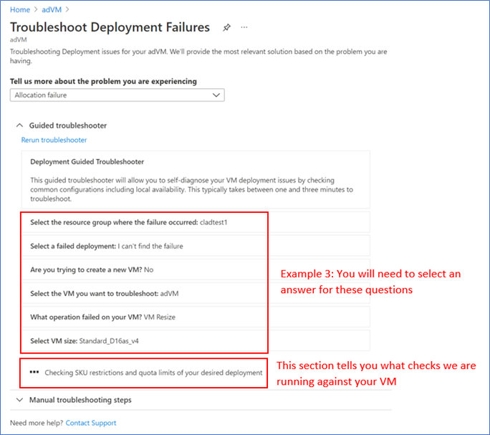Viewport: 490px width, 435px height.
Task: Open adVM breadcrumb link
Action: 52,10
